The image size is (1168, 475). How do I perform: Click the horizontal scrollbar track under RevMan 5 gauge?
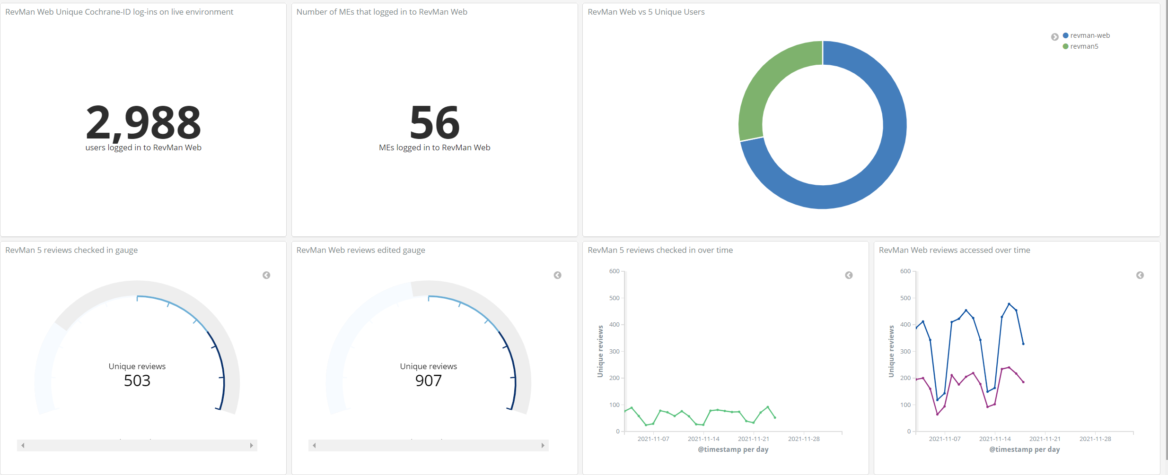coord(137,445)
